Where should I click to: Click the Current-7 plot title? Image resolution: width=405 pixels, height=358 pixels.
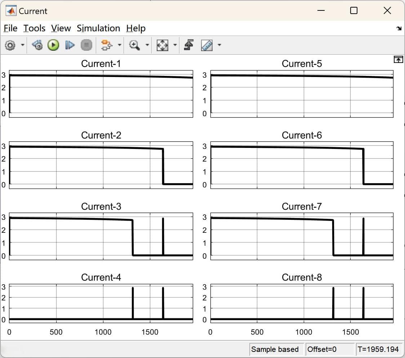(302, 206)
